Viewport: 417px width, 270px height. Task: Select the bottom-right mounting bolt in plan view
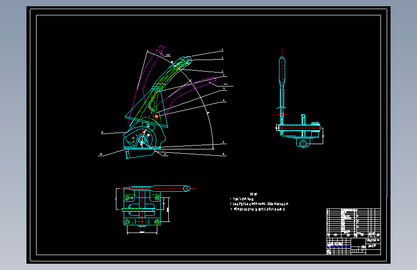157,221
